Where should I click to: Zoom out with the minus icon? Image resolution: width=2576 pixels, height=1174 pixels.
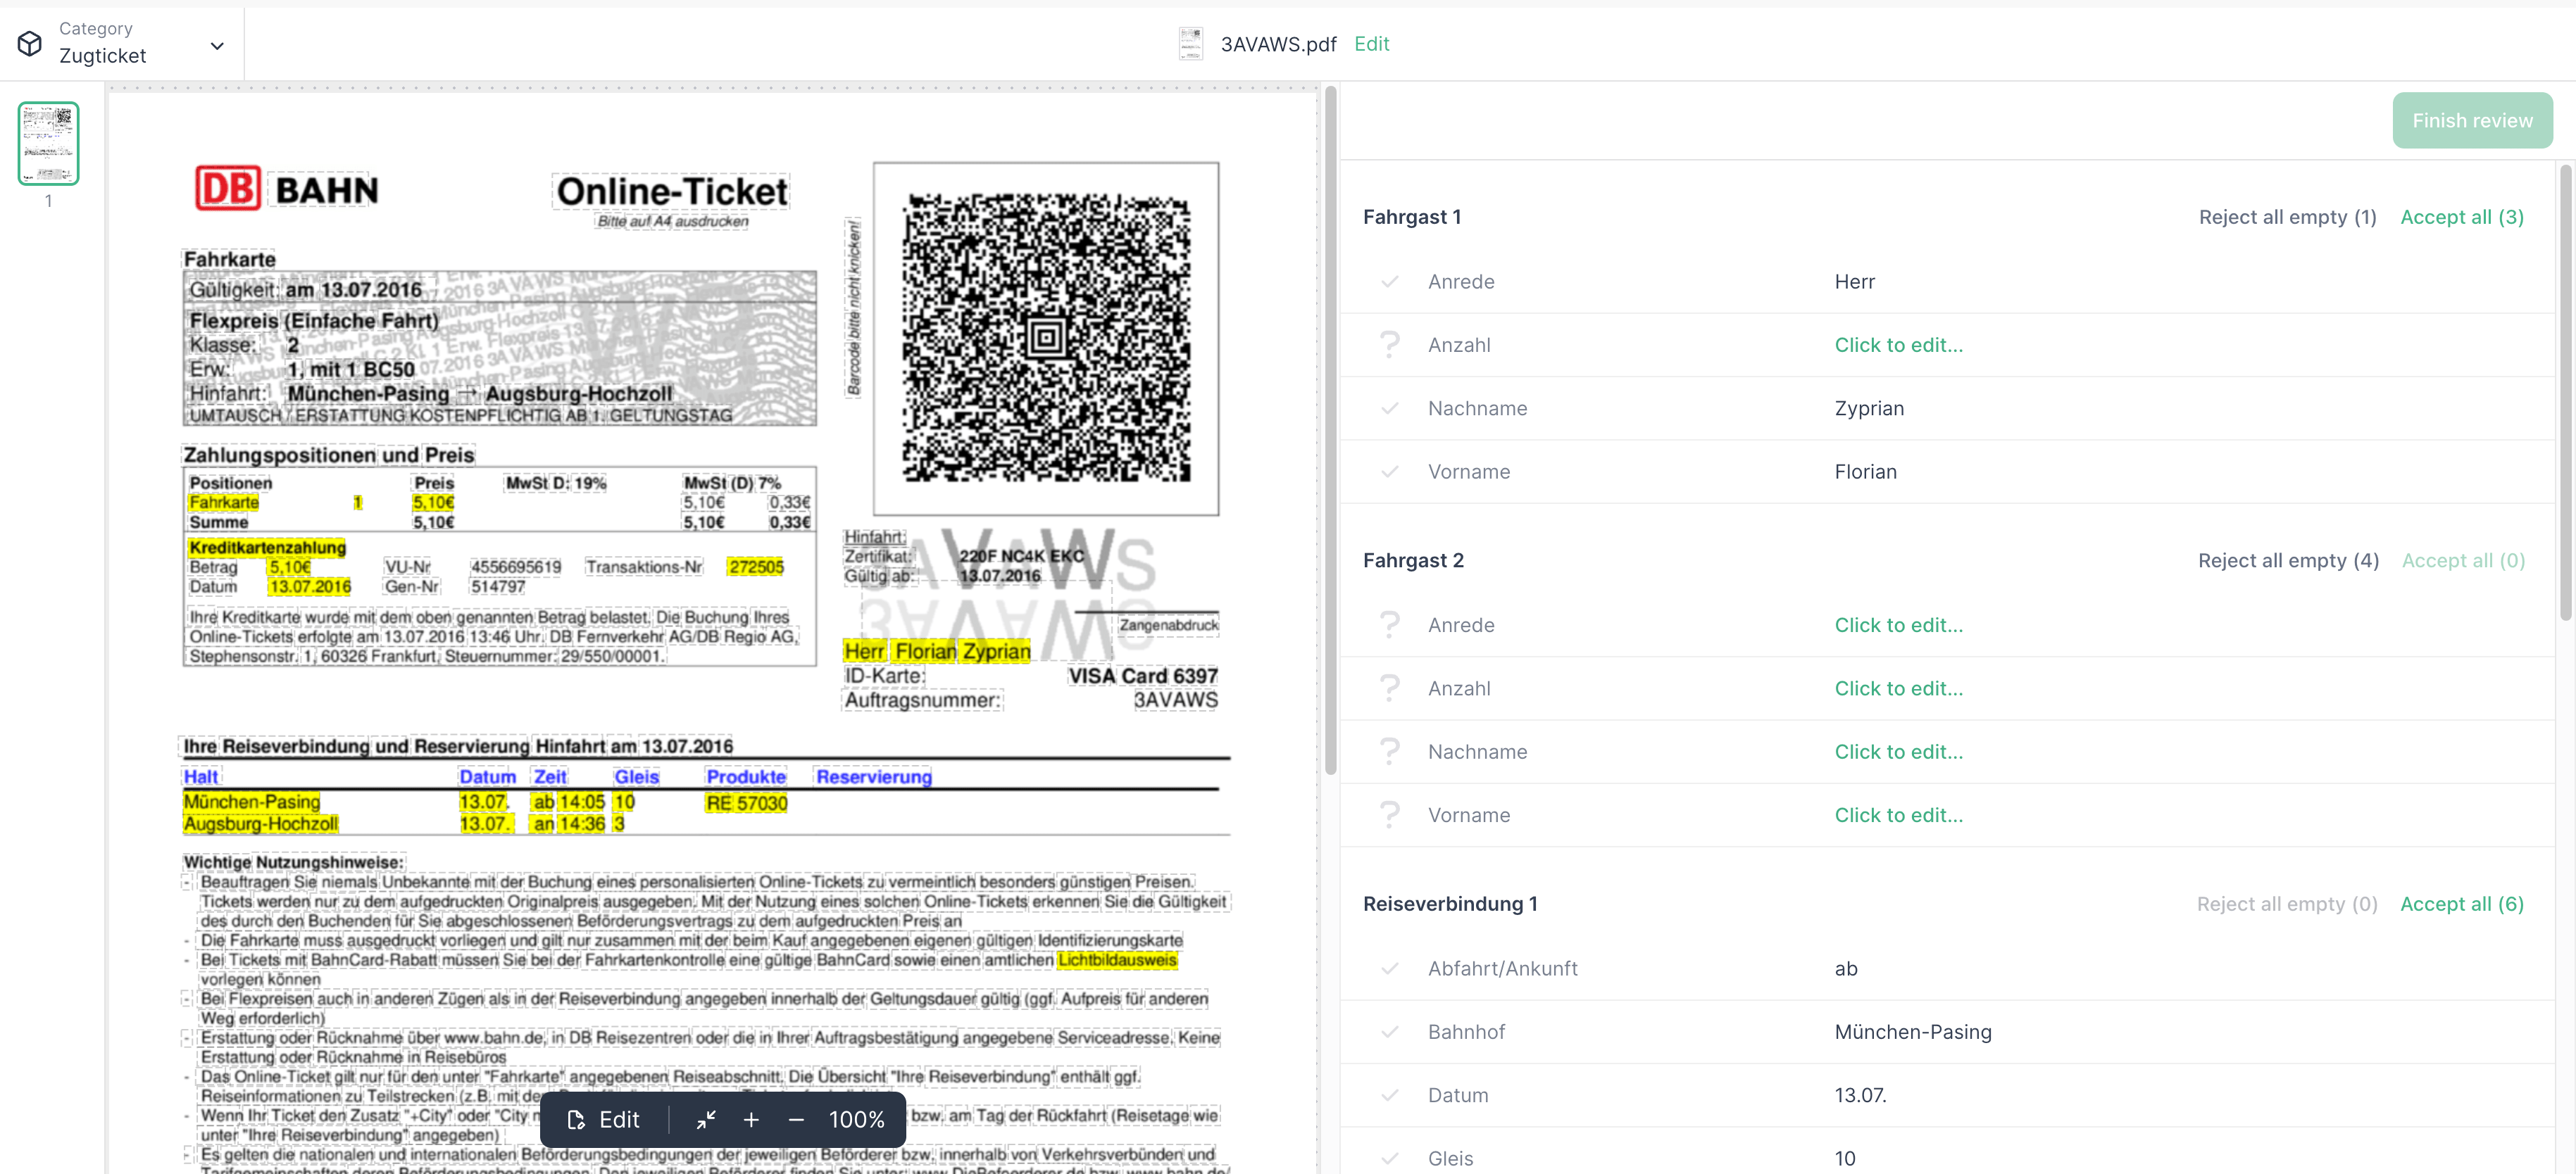796,1120
